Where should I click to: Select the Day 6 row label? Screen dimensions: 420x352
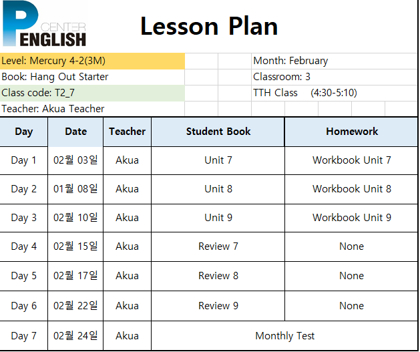(24, 306)
